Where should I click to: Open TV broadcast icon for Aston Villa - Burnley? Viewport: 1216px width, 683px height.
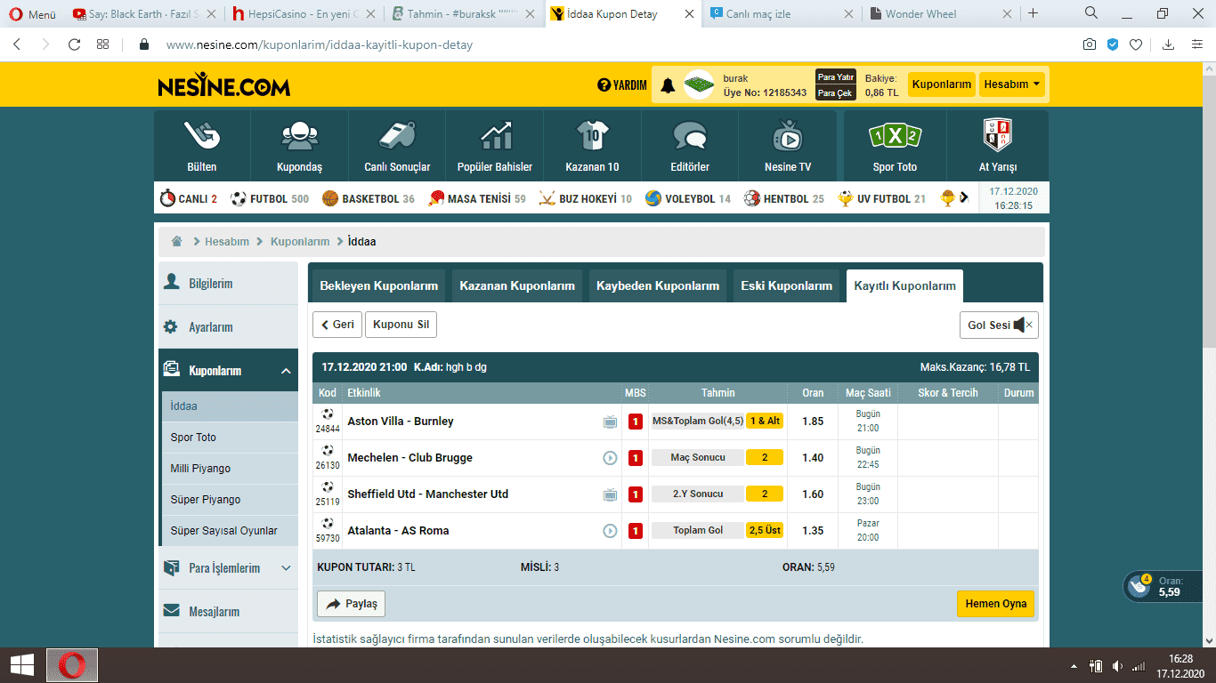coord(610,422)
